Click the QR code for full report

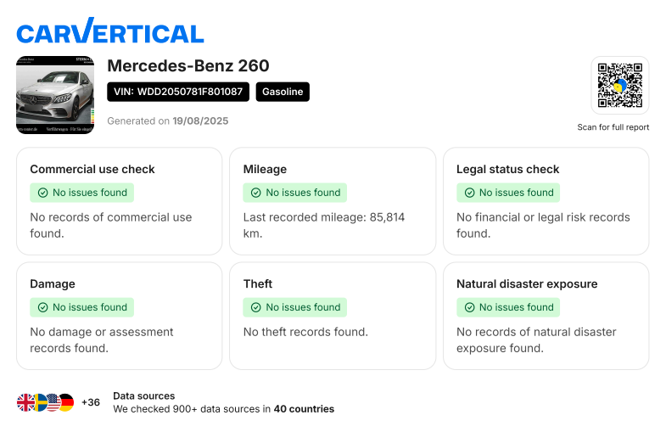click(x=619, y=86)
